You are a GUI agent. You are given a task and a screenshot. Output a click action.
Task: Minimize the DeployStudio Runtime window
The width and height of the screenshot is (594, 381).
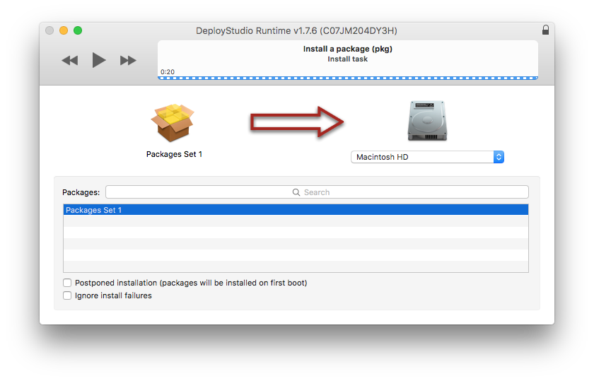click(64, 30)
